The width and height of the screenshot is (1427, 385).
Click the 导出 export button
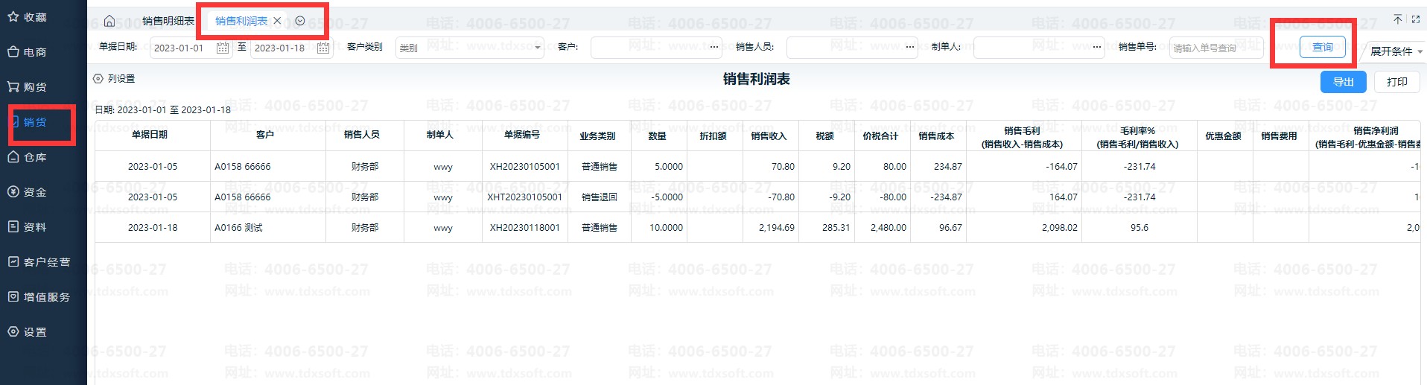point(1344,82)
